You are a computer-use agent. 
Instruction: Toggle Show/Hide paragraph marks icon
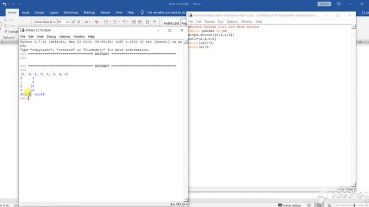point(155,22)
